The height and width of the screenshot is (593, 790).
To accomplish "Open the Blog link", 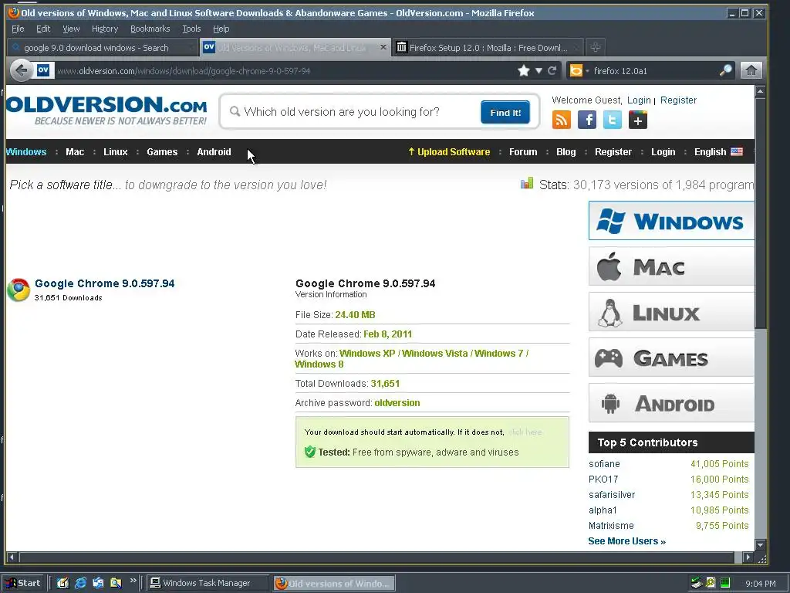I will coord(565,152).
